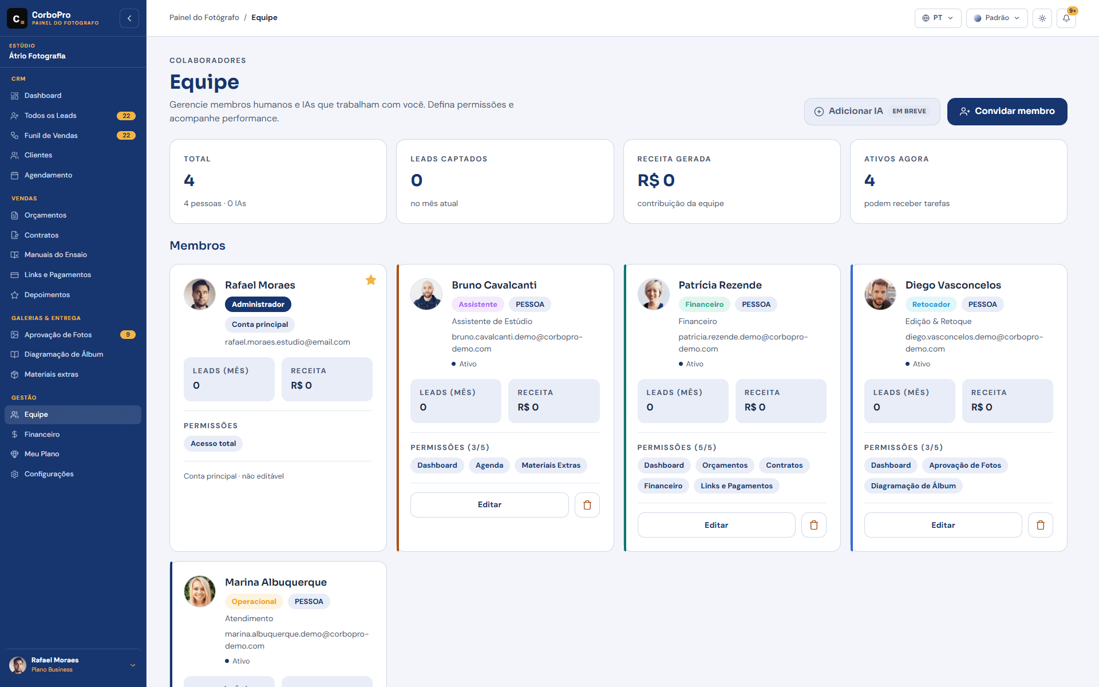This screenshot has height=687, width=1099.
Task: Click the Links e Pagamentos permission chip
Action: point(736,486)
